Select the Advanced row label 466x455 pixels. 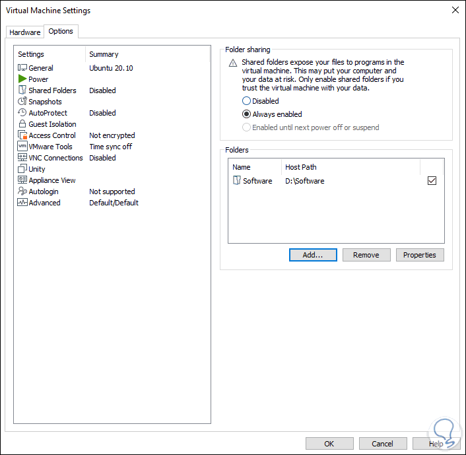(x=44, y=203)
